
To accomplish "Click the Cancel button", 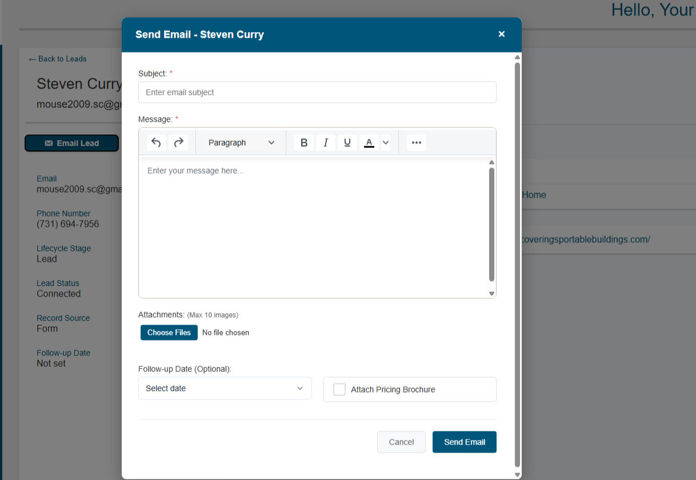I will point(401,442).
